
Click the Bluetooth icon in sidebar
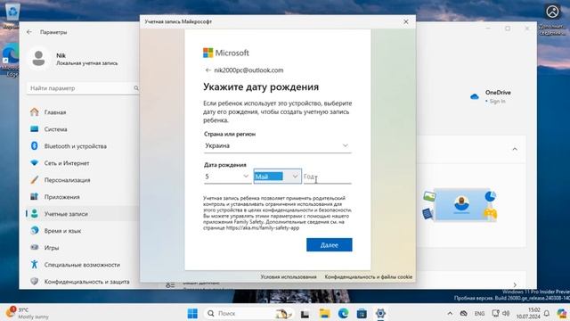[35, 146]
